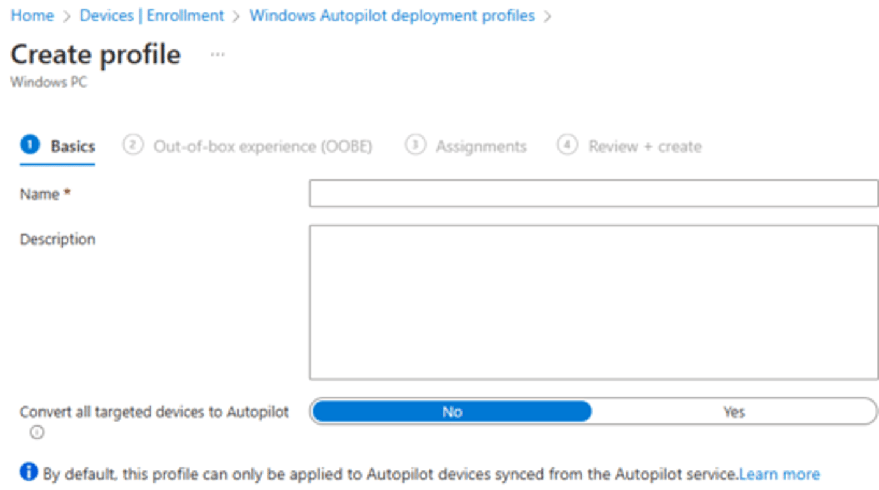Viewport: 879px width, 490px height.
Task: Click the step 4 circle icon
Action: pyautogui.click(x=567, y=145)
